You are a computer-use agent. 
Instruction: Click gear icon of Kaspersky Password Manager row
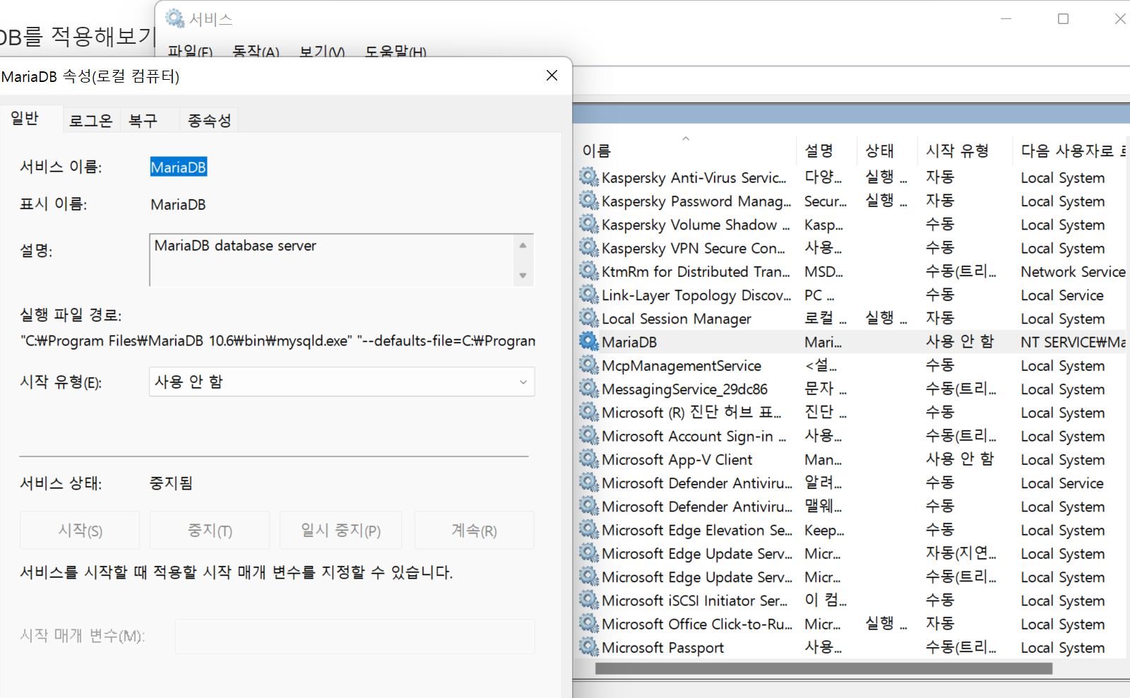[x=589, y=200]
